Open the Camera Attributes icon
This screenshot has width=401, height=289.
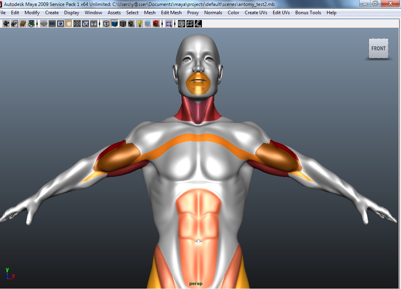pos(14,24)
